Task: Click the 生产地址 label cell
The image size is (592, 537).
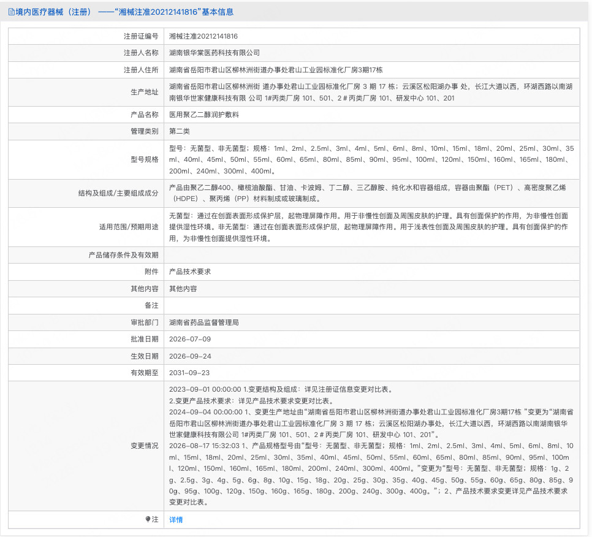Action: click(86, 92)
